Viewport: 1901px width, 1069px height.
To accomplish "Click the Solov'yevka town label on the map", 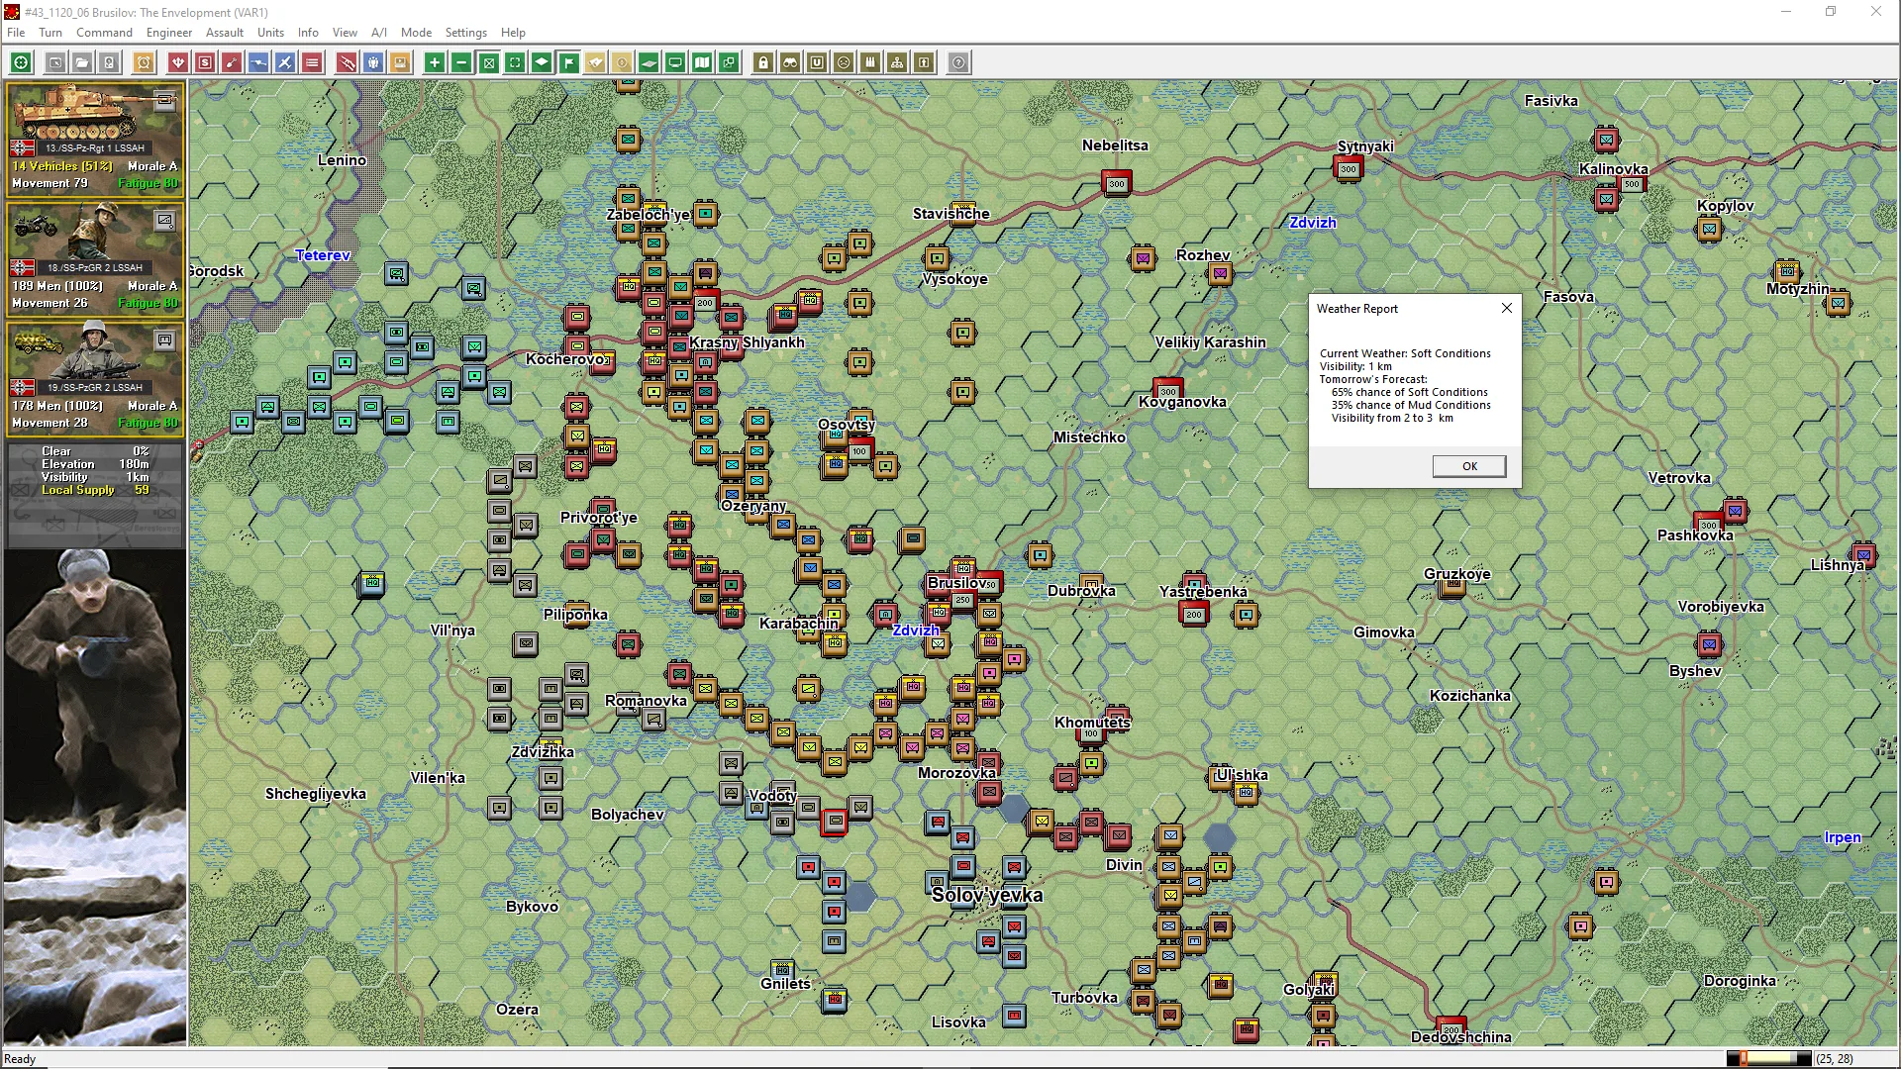I will pos(987,895).
